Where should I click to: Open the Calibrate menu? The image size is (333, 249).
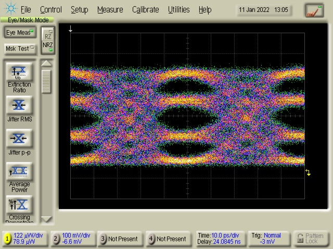pos(146,9)
